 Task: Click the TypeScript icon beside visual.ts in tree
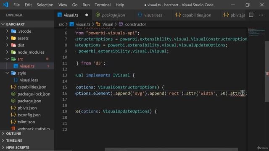pyautogui.click(x=16, y=66)
